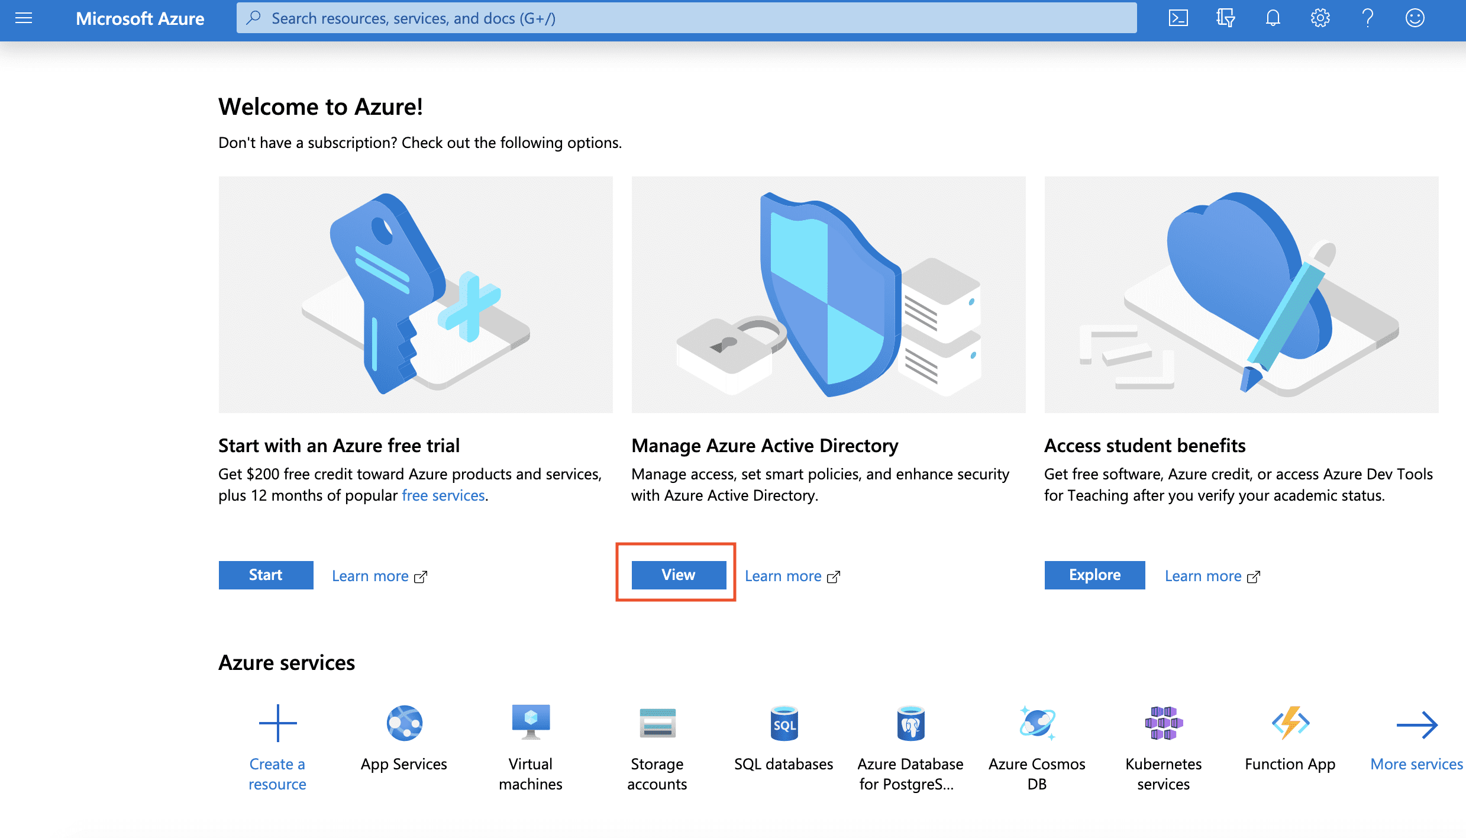Open the Cloud Shell terminal
This screenshot has height=838, width=1466.
[x=1178, y=18]
